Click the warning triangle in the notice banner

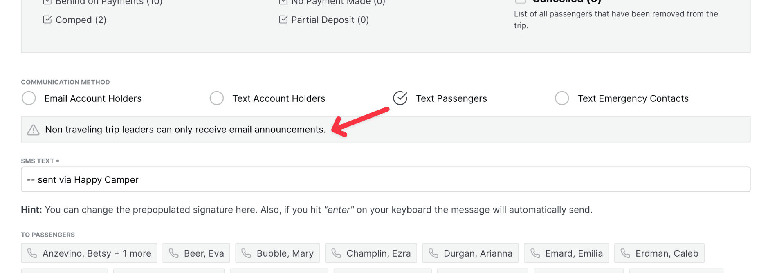click(33, 130)
